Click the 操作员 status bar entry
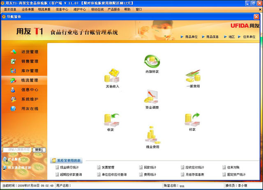This screenshot has height=190, width=263. coord(237,185)
